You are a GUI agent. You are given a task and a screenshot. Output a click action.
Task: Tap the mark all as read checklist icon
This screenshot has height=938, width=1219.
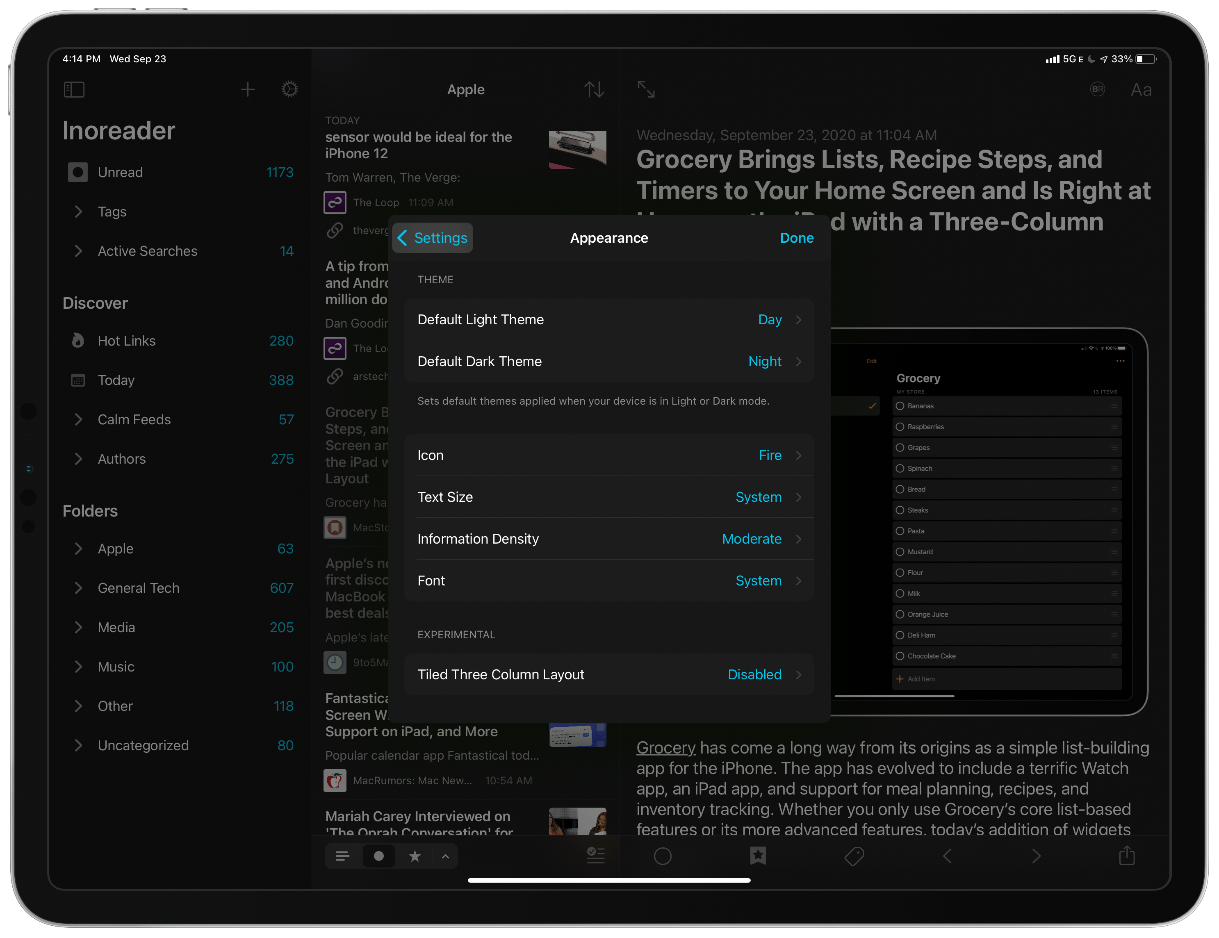tap(595, 856)
